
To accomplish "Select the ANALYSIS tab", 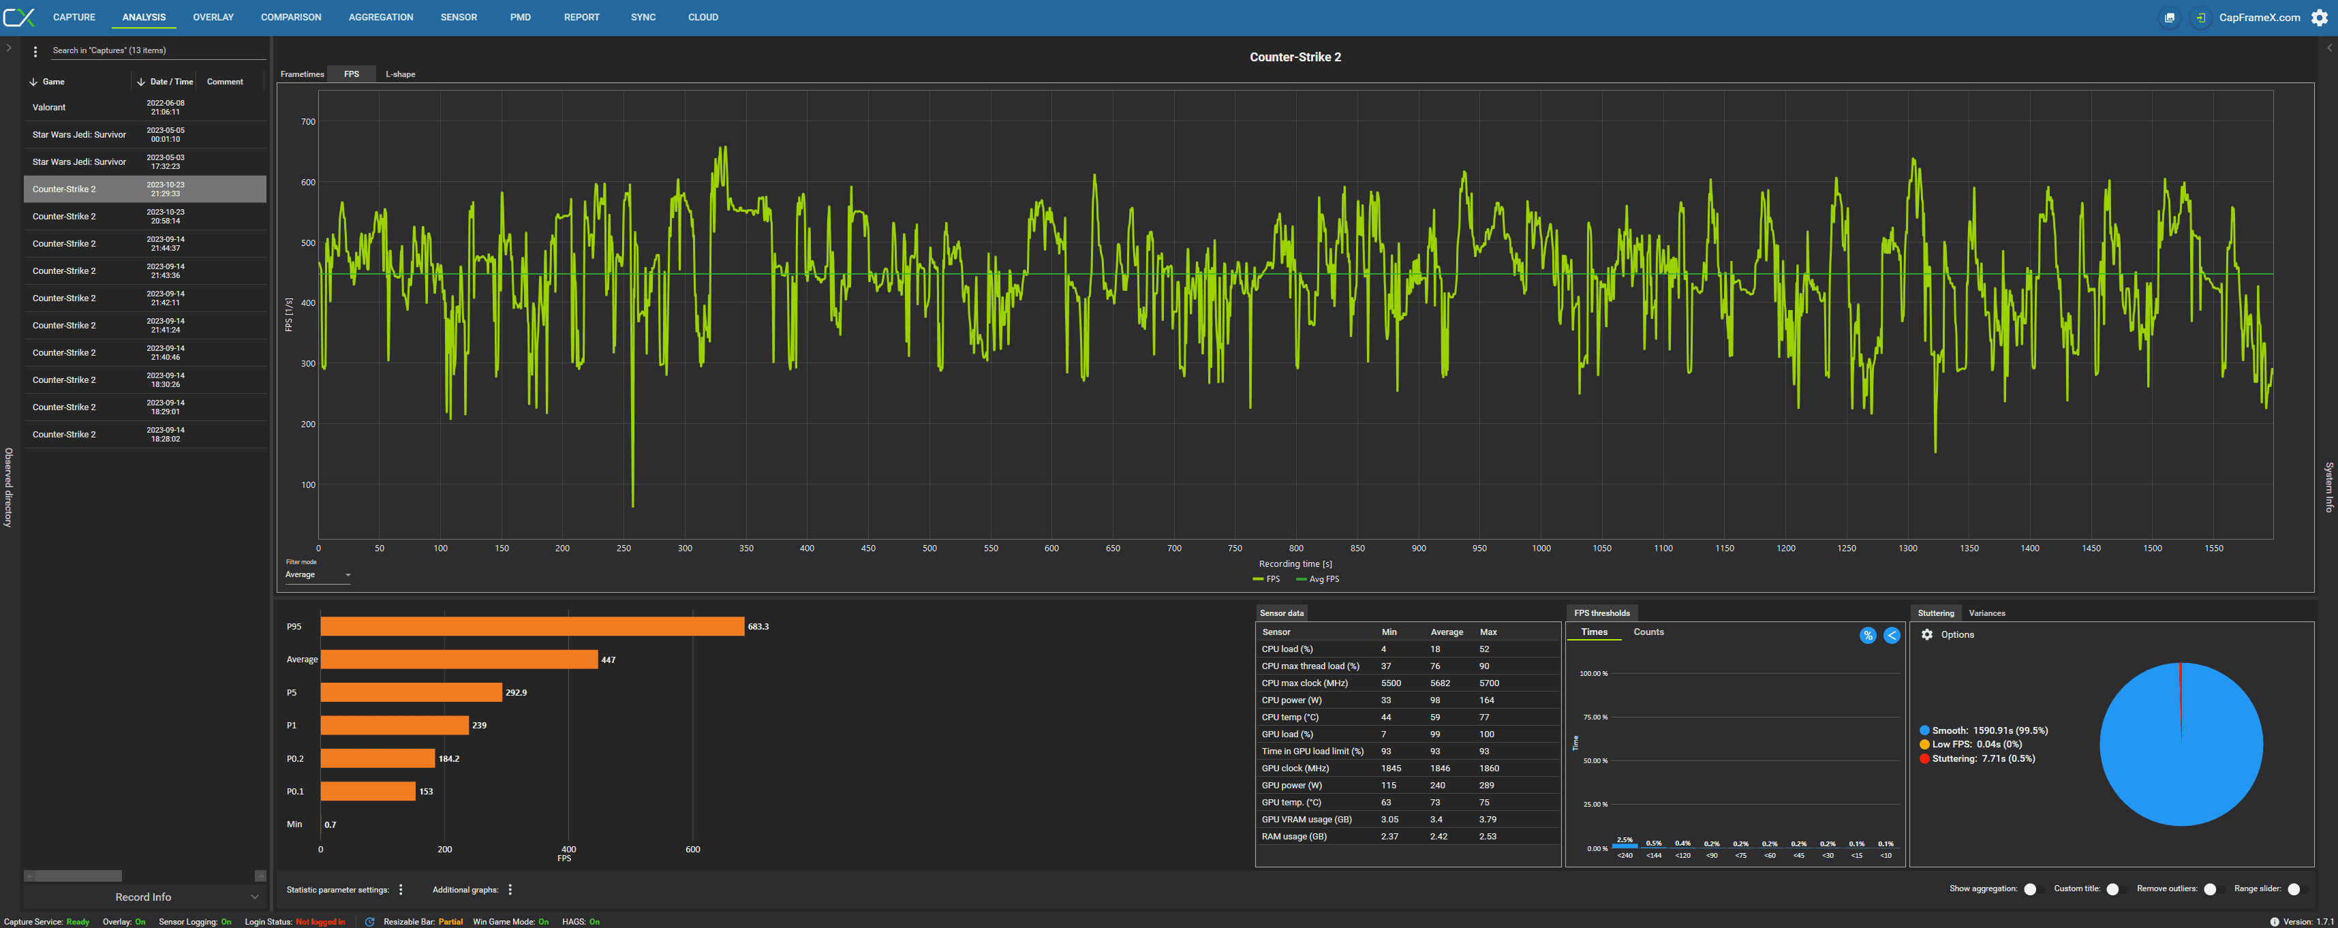I will (143, 17).
